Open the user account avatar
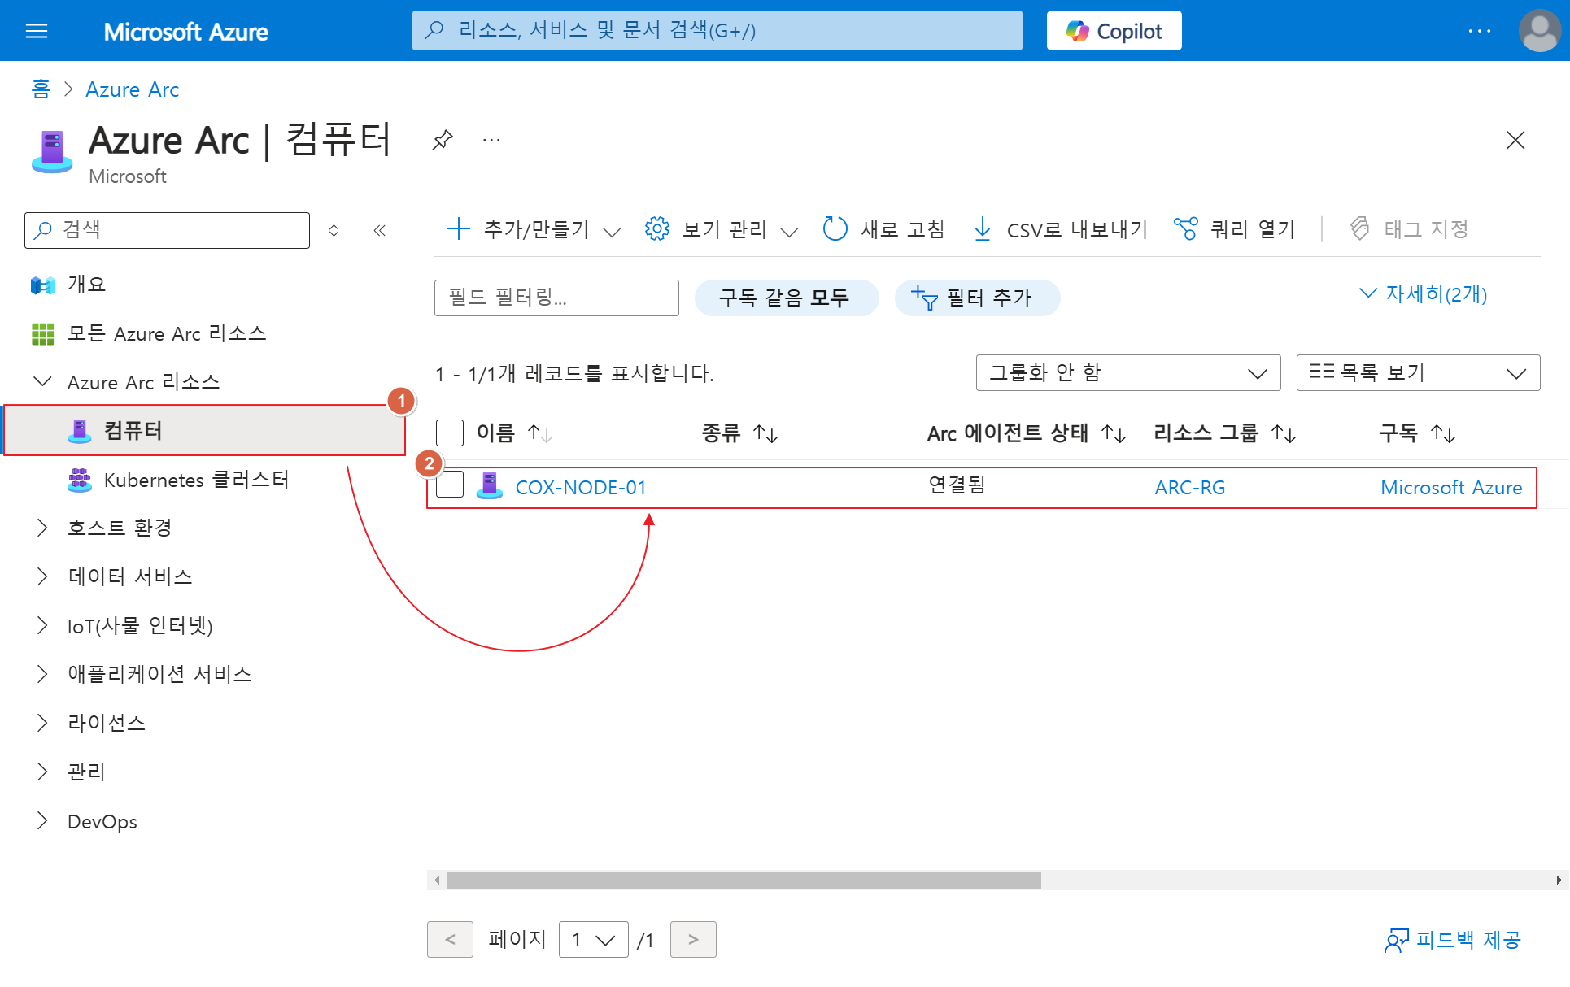The width and height of the screenshot is (1570, 987). (1538, 31)
